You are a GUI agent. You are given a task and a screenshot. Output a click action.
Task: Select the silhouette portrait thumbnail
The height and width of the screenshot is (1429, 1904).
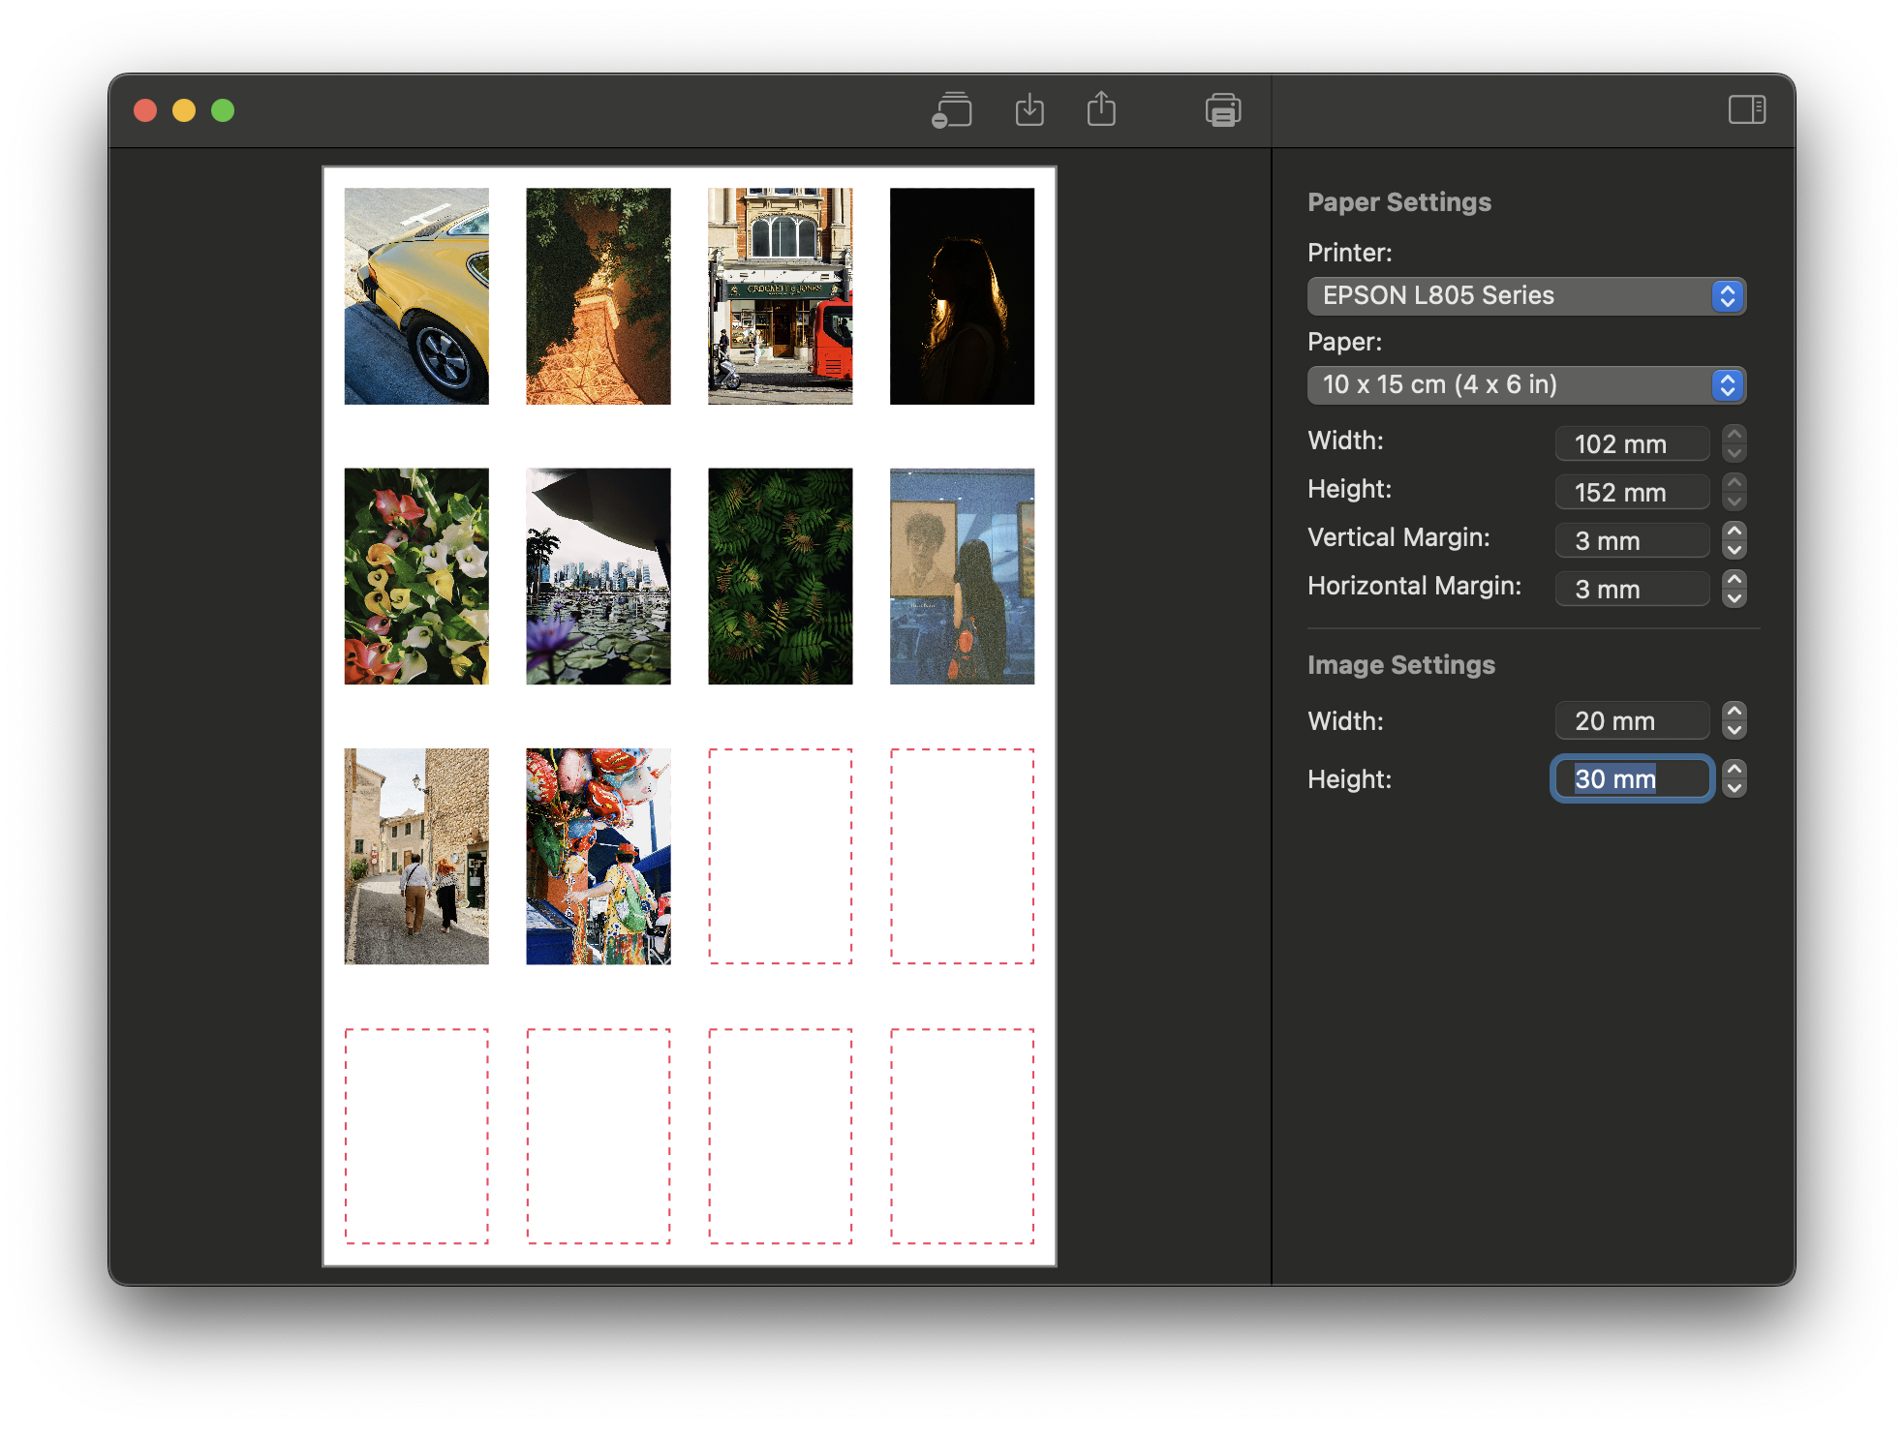(x=962, y=296)
